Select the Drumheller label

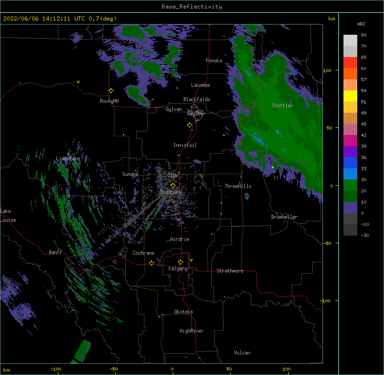point(284,217)
